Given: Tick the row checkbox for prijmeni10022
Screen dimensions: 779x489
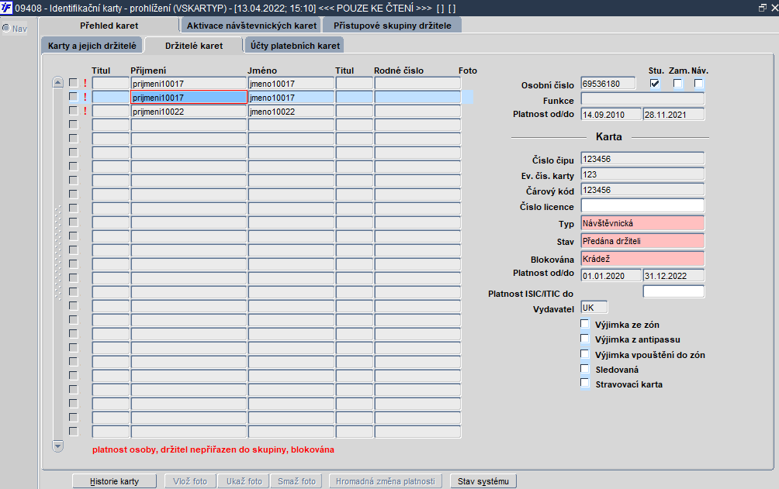Looking at the screenshot, I should 74,110.
